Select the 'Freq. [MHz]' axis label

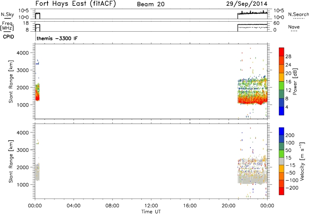(x=7, y=26)
